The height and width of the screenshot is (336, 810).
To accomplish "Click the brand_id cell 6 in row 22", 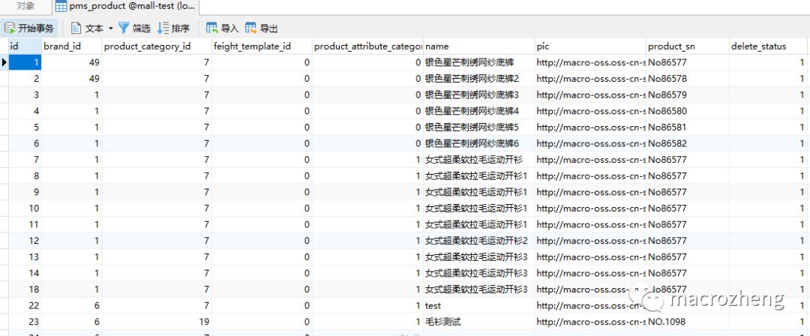I will coord(72,305).
